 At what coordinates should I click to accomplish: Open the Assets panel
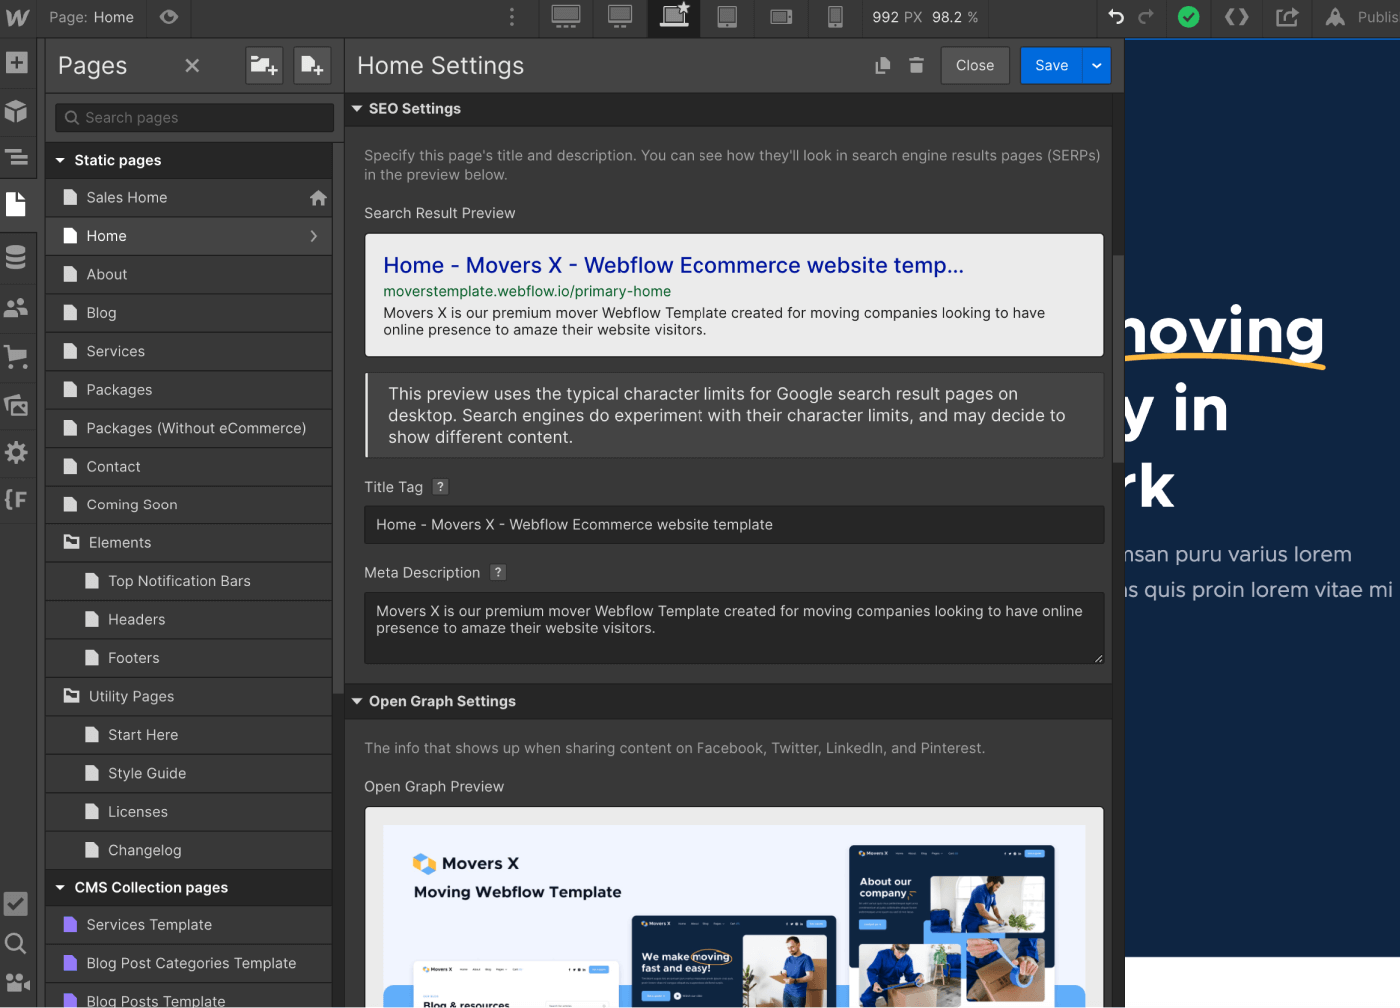(17, 404)
